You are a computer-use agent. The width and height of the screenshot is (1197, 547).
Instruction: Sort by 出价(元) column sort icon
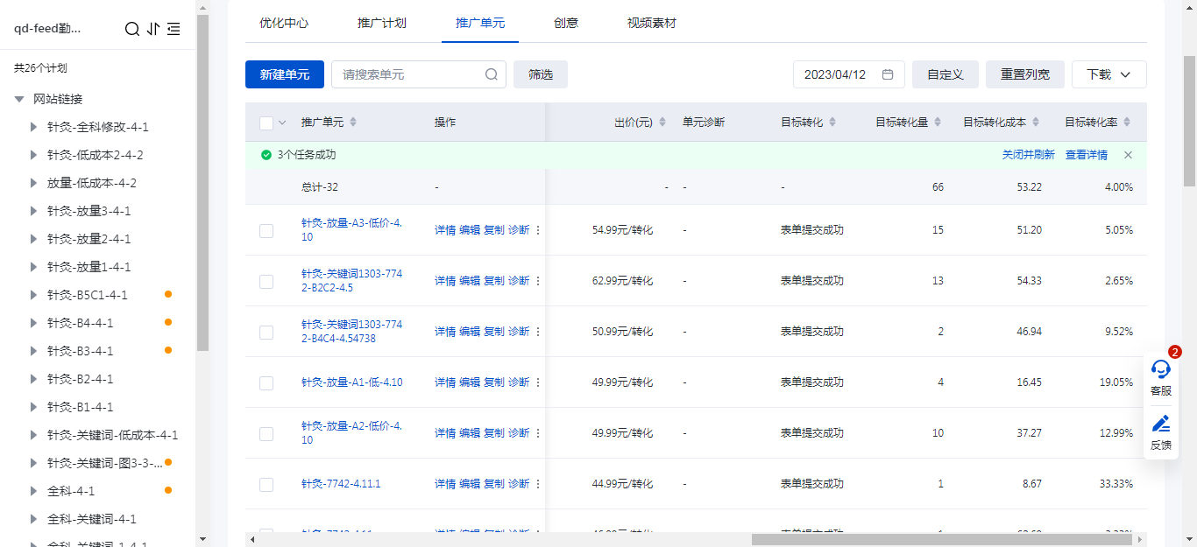tap(662, 122)
